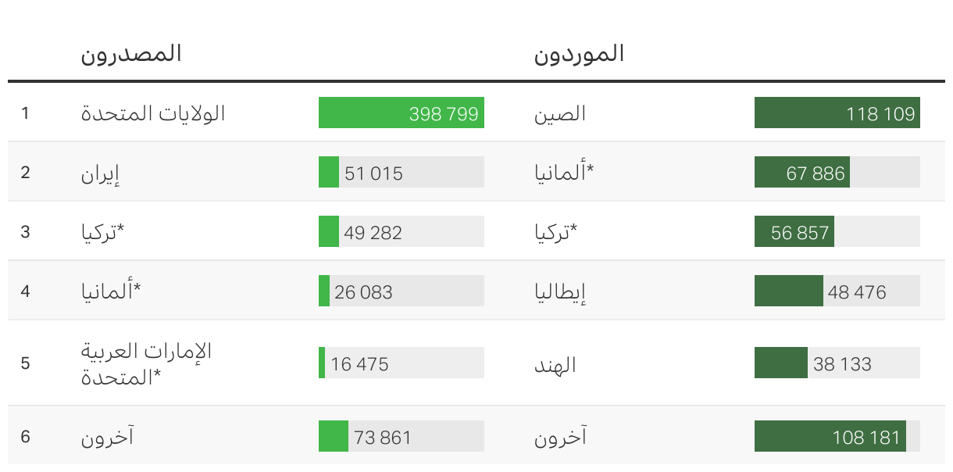Select الهند in the importers column
953x472 pixels.
[x=555, y=364]
